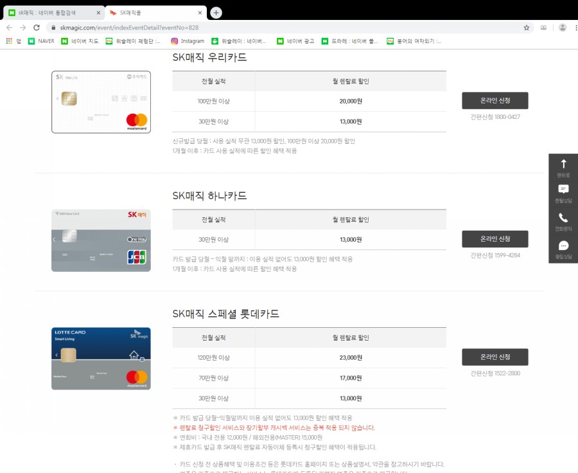
Task: Open a new tab with plus button
Action: tap(216, 13)
